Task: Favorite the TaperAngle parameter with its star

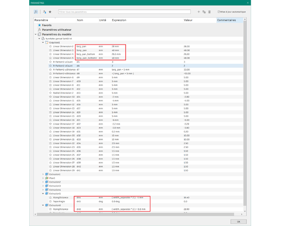Action: tap(50, 202)
